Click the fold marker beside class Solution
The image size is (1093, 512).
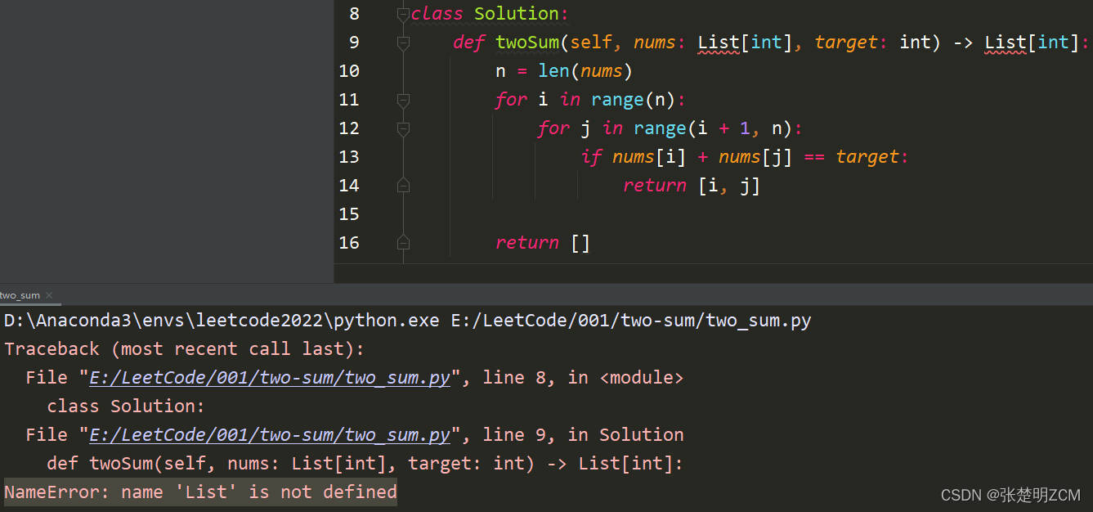point(403,13)
